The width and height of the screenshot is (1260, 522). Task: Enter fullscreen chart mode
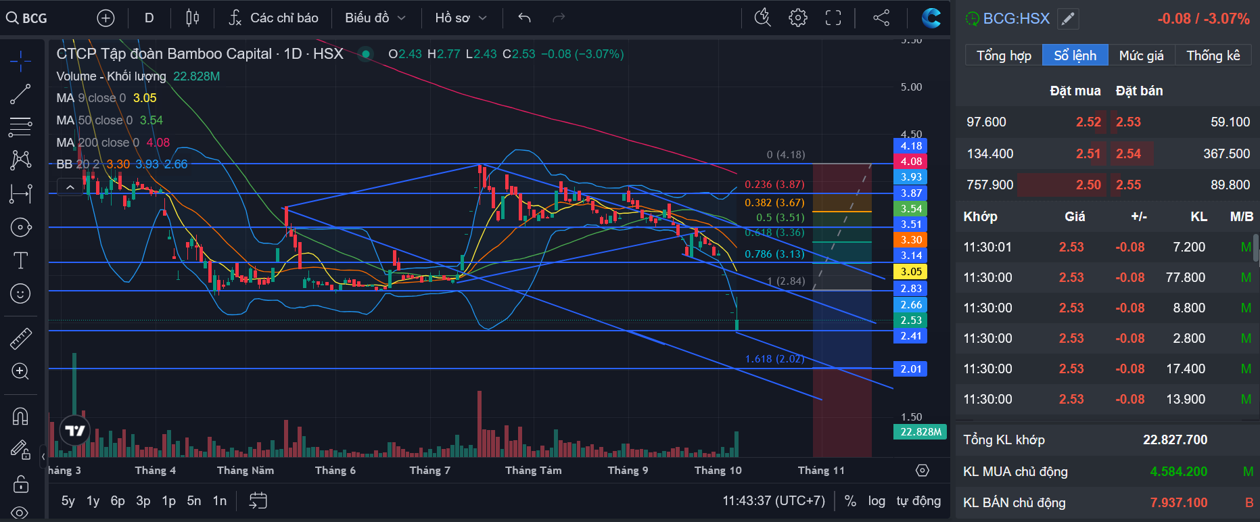pos(833,18)
